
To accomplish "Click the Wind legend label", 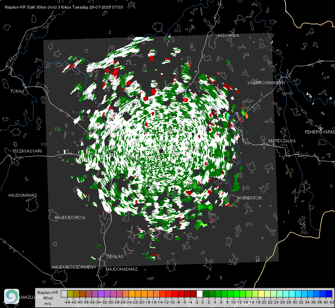I will point(48,298).
